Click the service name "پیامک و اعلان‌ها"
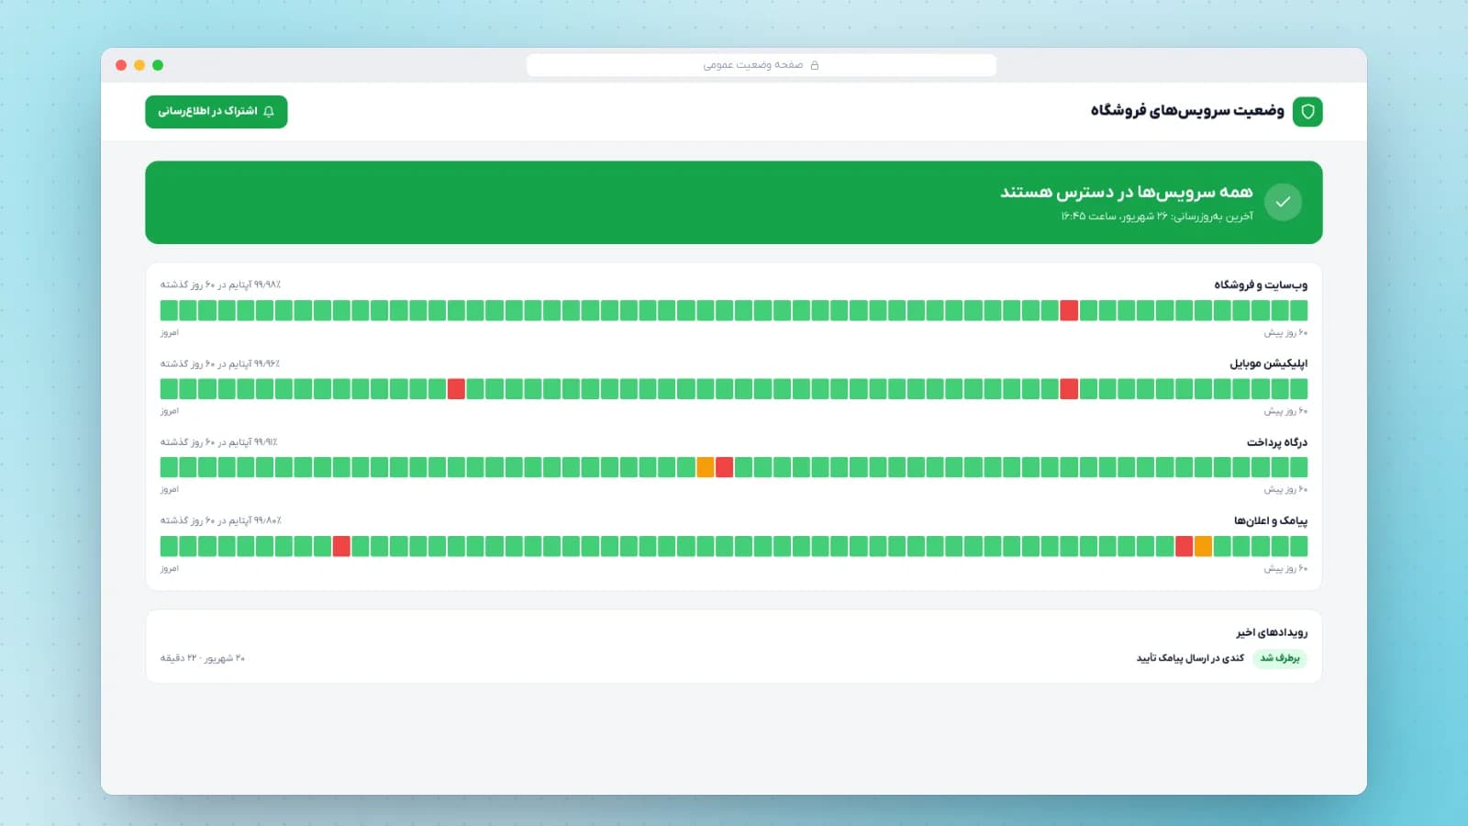 coord(1271,520)
